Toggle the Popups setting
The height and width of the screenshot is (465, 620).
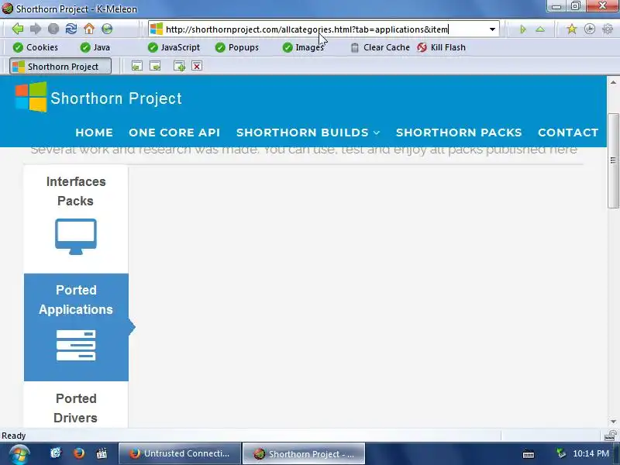237,47
